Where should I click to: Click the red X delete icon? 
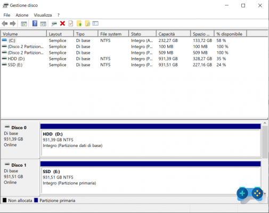click(x=62, y=23)
